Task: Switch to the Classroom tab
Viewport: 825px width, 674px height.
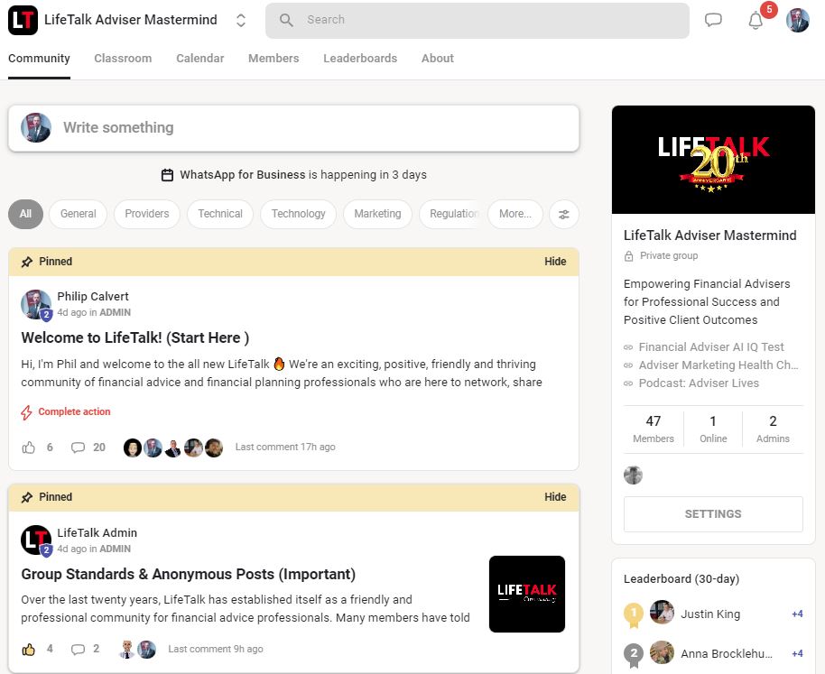Action: pyautogui.click(x=123, y=59)
